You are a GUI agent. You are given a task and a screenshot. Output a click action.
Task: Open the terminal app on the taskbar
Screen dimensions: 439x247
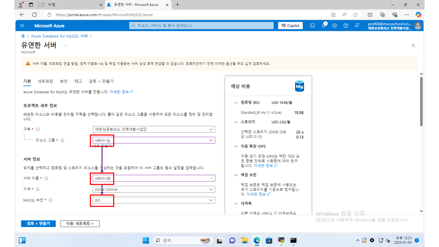coord(293,240)
